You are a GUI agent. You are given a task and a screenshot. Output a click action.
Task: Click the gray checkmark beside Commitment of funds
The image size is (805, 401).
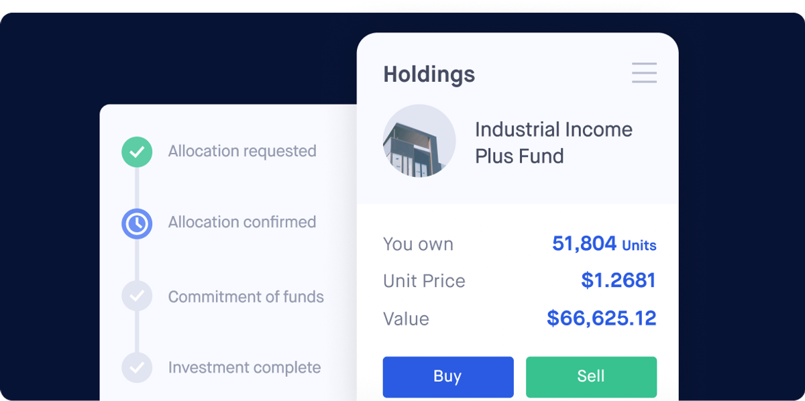pyautogui.click(x=137, y=296)
